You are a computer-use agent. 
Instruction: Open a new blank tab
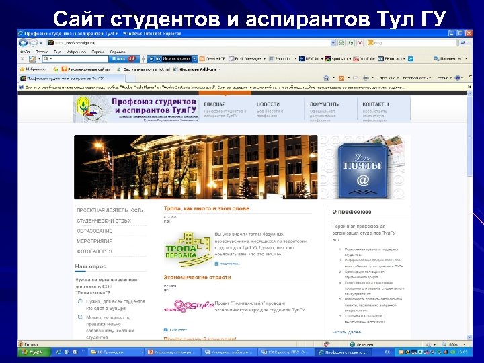130,79
